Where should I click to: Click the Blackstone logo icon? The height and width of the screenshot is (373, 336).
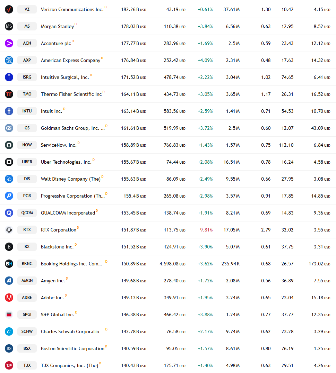9,247
